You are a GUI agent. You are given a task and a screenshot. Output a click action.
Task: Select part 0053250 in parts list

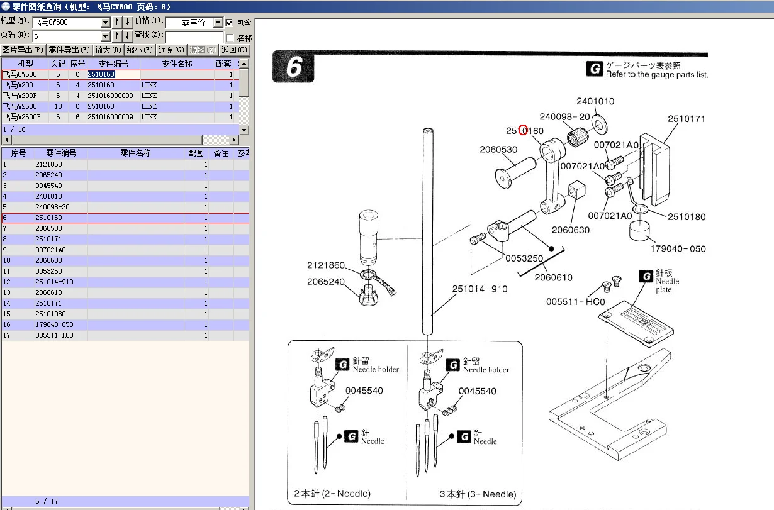(125, 271)
